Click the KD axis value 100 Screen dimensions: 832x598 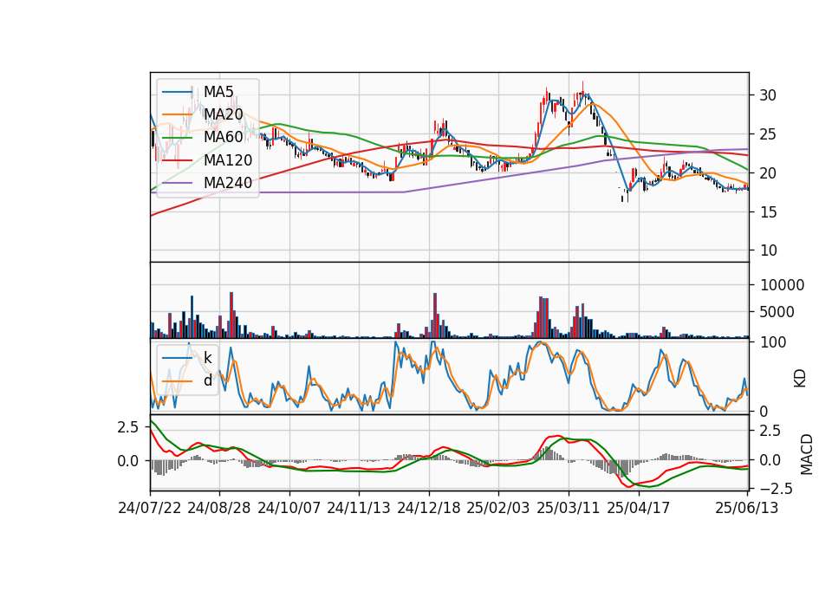pyautogui.click(x=773, y=342)
